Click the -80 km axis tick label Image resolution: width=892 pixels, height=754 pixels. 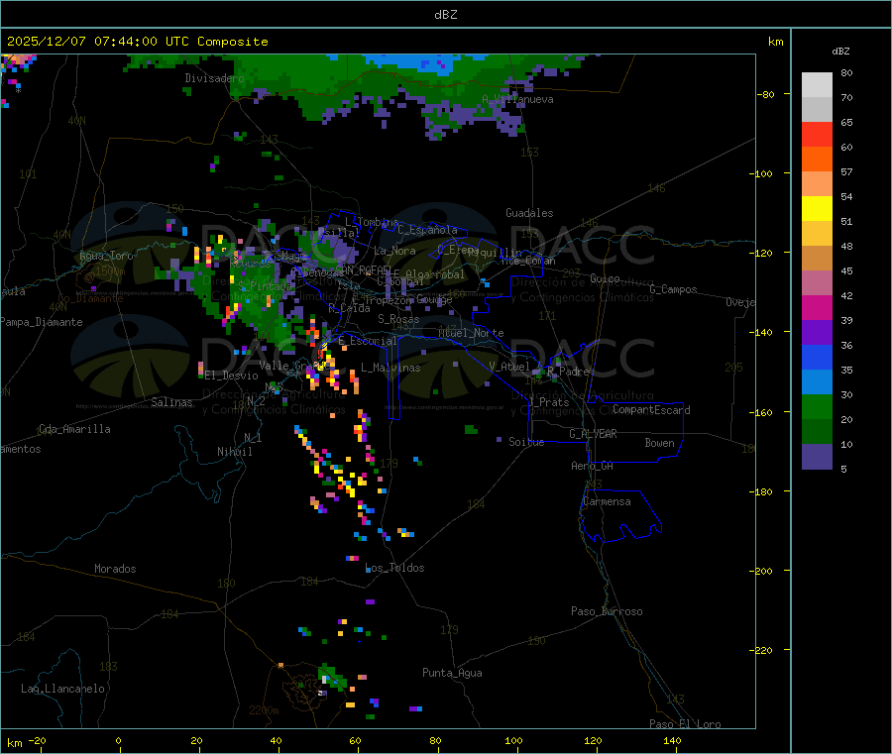[x=765, y=94]
